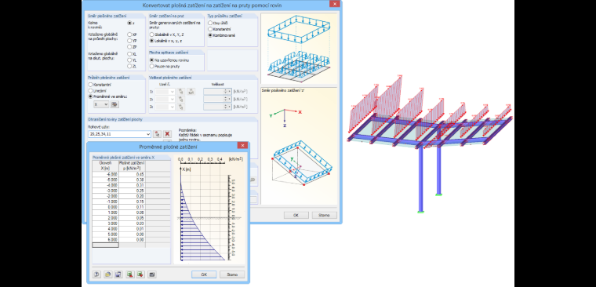The height and width of the screenshot is (287, 596).
Task: Select load direction z perpendicular to plane
Action: (x=129, y=24)
